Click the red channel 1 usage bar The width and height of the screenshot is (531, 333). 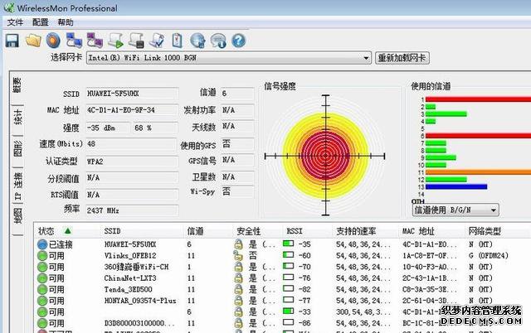click(478, 99)
